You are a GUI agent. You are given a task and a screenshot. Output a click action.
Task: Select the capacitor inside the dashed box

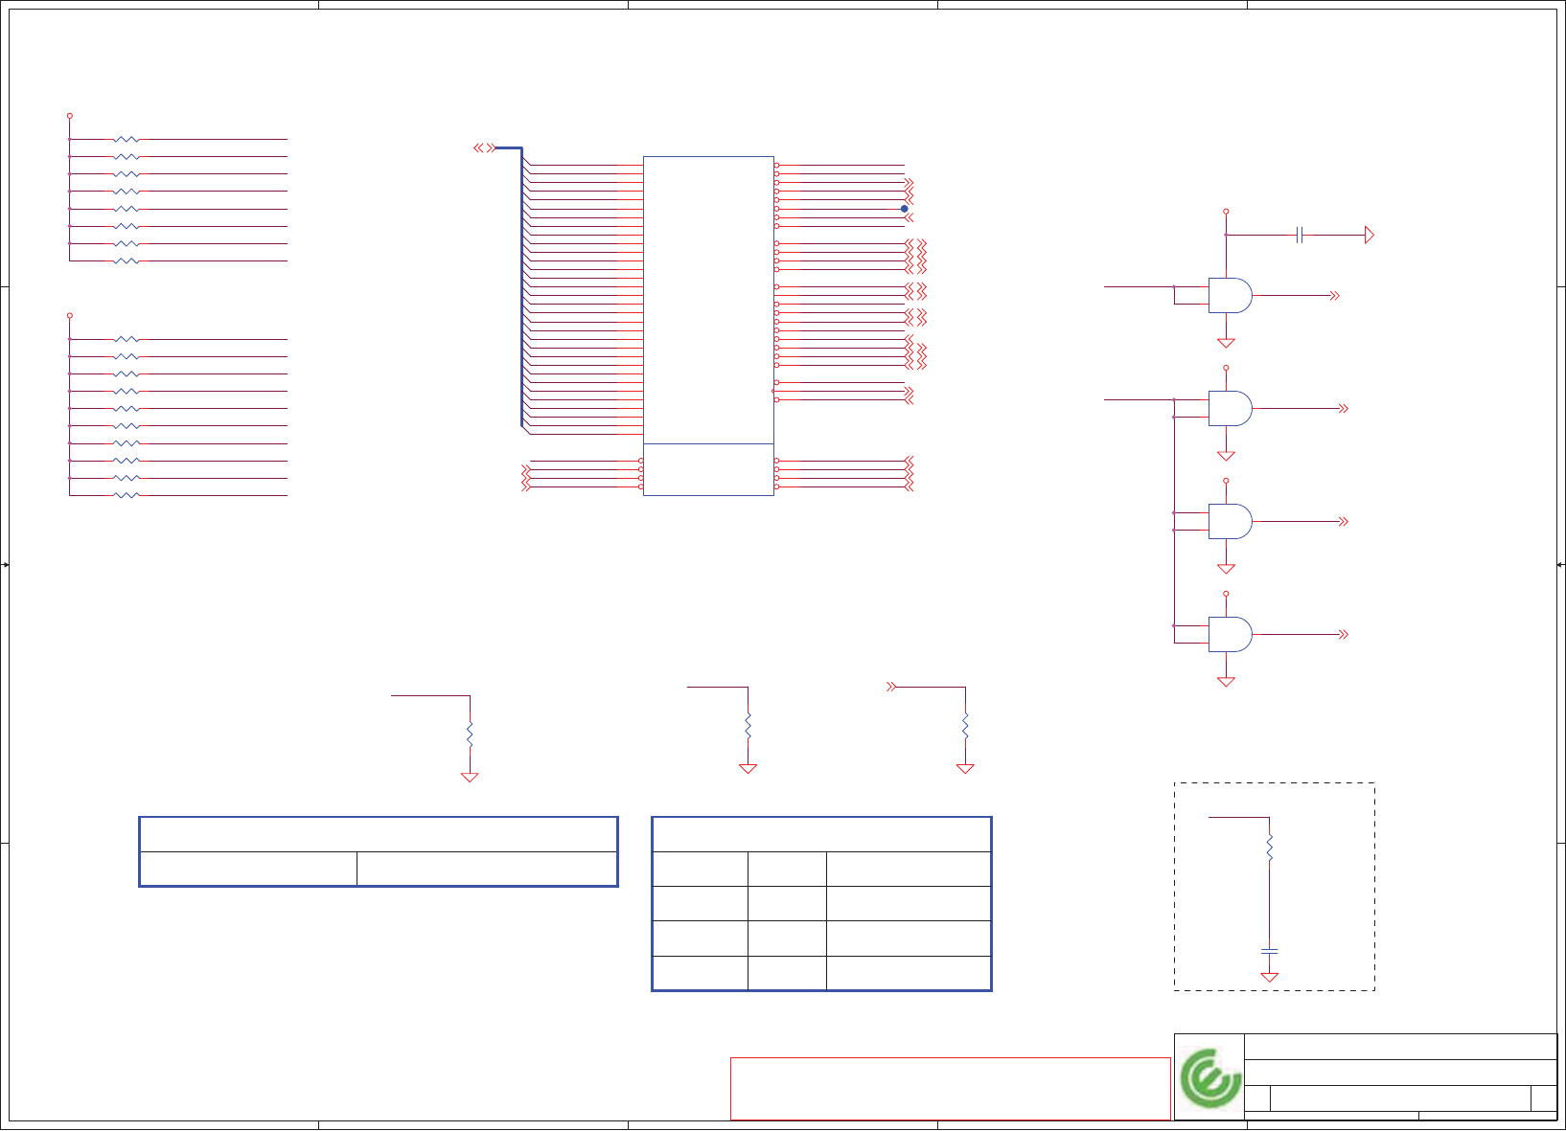point(1270,951)
